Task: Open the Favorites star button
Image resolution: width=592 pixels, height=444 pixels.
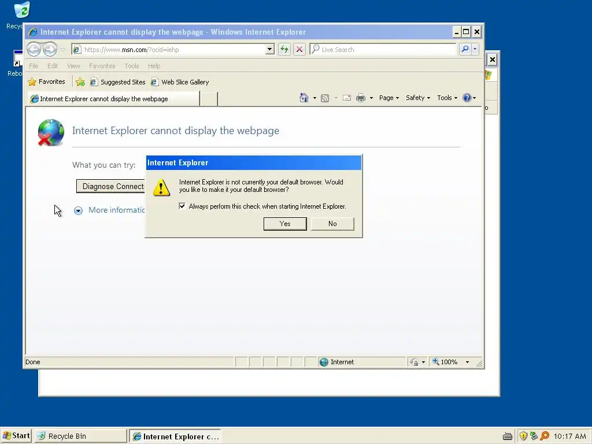Action: tap(46, 82)
